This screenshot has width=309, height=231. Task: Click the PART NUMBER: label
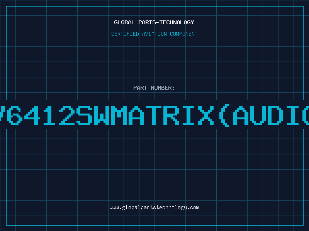point(154,88)
